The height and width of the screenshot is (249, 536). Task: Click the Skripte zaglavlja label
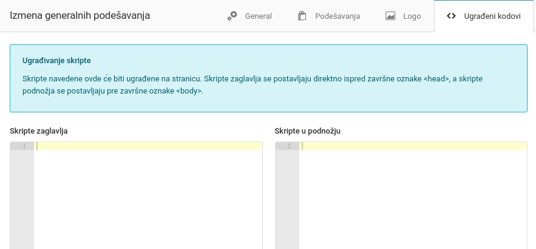[39, 131]
